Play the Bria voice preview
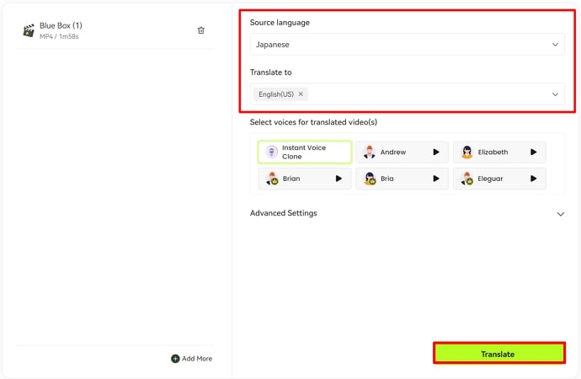The width and height of the screenshot is (581, 379). 436,179
